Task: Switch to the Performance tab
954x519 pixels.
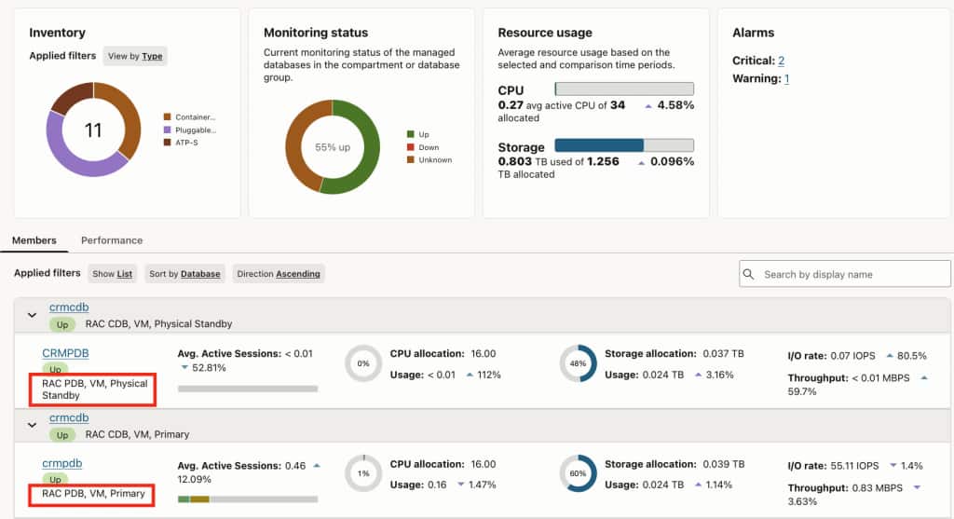Action: [112, 240]
